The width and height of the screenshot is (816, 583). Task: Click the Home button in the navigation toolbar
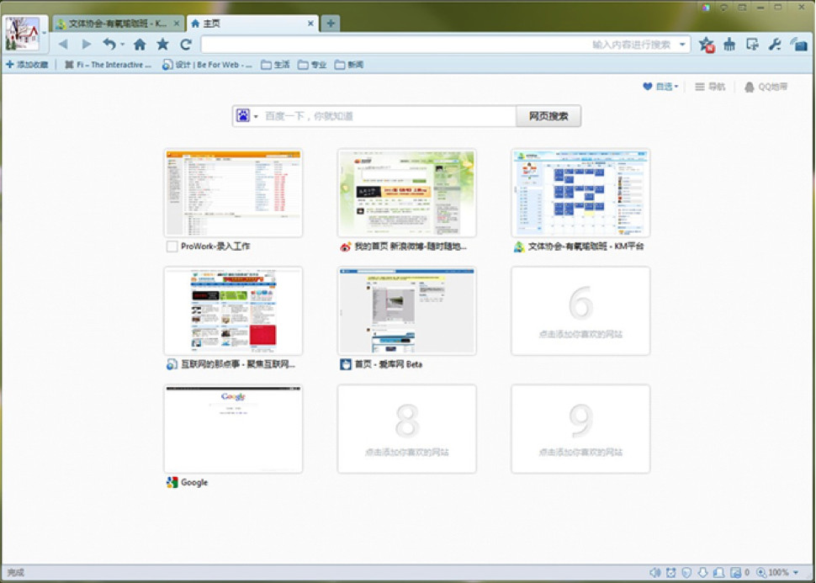coord(140,45)
